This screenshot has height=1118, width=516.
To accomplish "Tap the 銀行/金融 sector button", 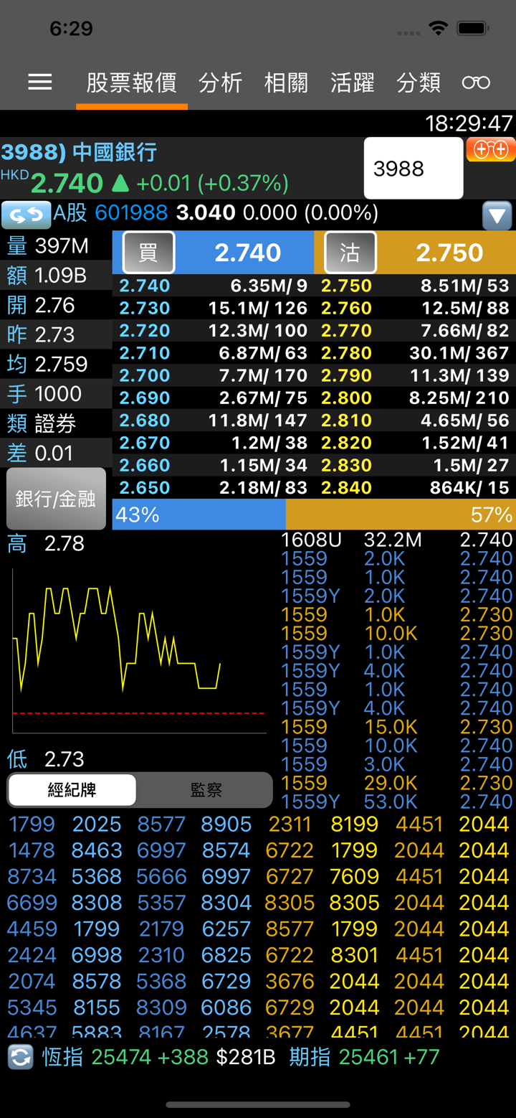I will [56, 499].
